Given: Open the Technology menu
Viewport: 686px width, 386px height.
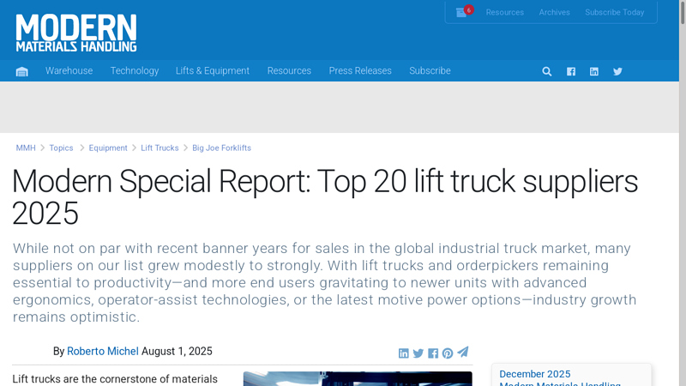Looking at the screenshot, I should (135, 71).
